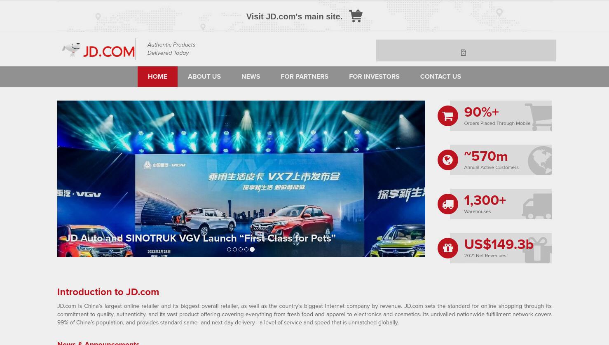Screen dimensions: 609x345
Task: Open the NEWS menu
Action: 251,76
